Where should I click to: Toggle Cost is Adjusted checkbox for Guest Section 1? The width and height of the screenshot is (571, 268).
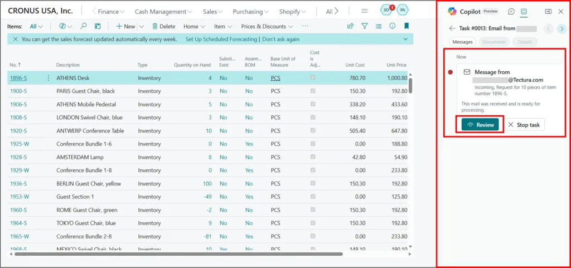coord(313,197)
